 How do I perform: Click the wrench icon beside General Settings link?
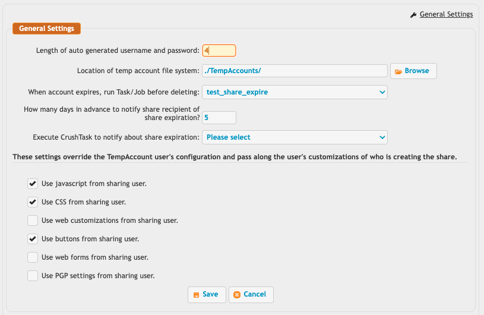(413, 15)
